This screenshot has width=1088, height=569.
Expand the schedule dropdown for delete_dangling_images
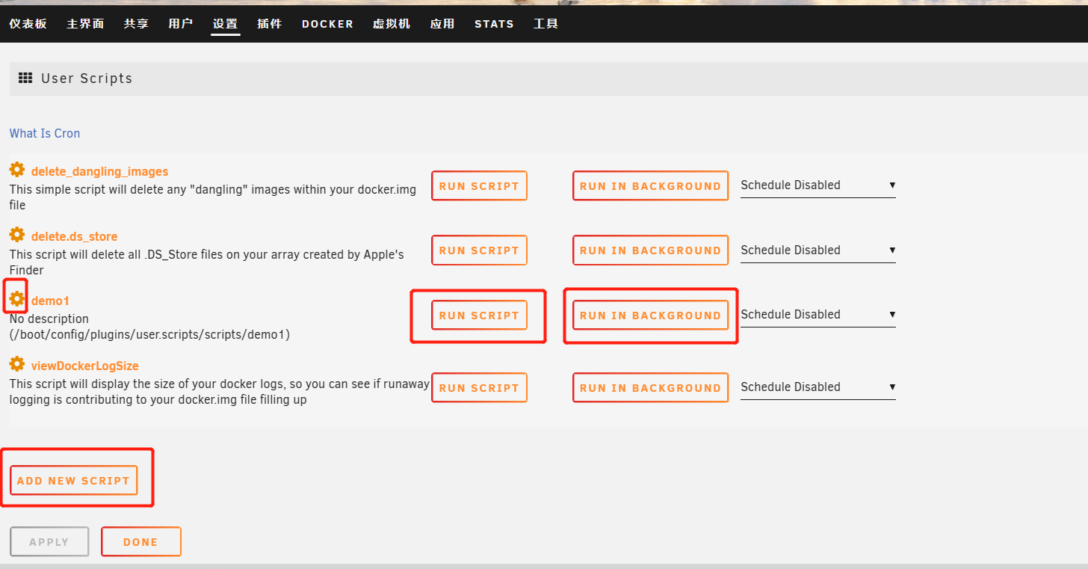click(817, 185)
